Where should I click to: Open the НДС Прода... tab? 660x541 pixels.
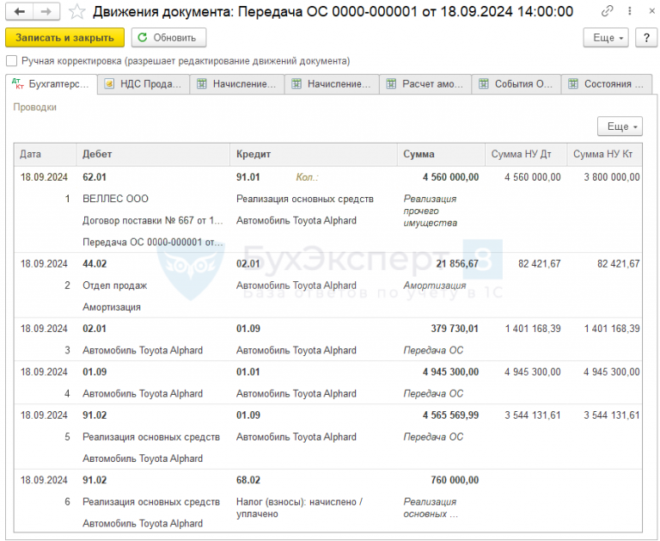[144, 84]
